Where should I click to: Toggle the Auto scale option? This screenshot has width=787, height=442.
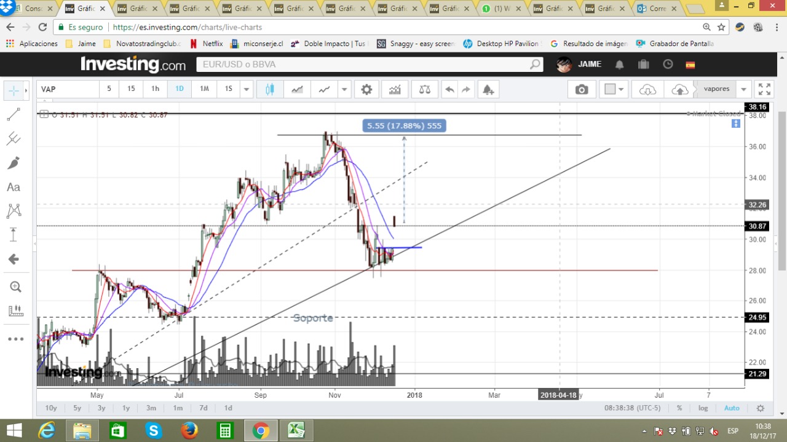pos(732,408)
